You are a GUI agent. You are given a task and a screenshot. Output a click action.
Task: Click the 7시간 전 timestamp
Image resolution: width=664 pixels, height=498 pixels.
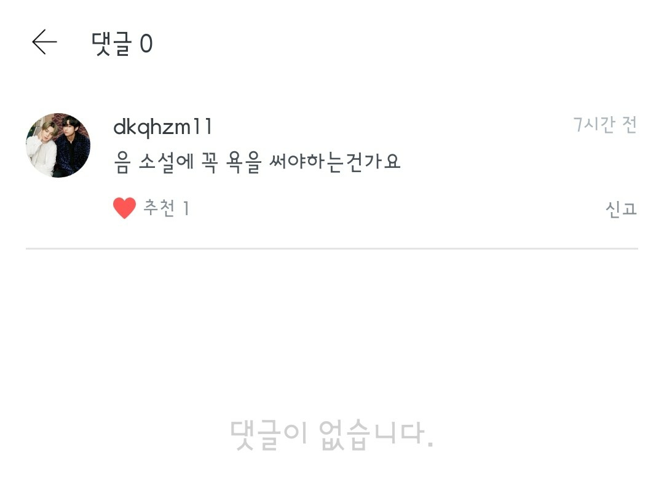coord(605,124)
